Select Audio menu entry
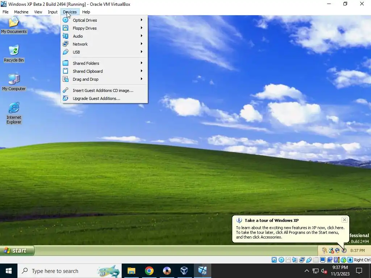 click(x=104, y=36)
